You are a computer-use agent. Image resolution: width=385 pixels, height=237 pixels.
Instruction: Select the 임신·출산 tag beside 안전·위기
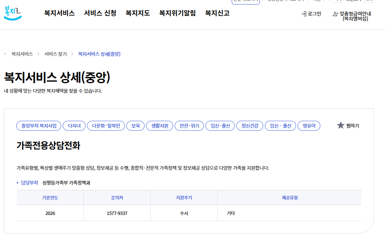pyautogui.click(x=220, y=126)
